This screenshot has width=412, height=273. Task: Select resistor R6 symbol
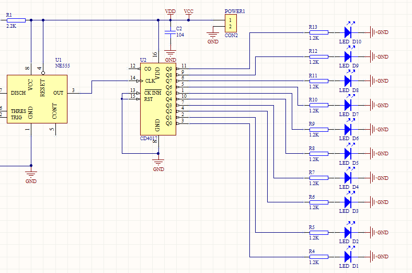coord(319,202)
